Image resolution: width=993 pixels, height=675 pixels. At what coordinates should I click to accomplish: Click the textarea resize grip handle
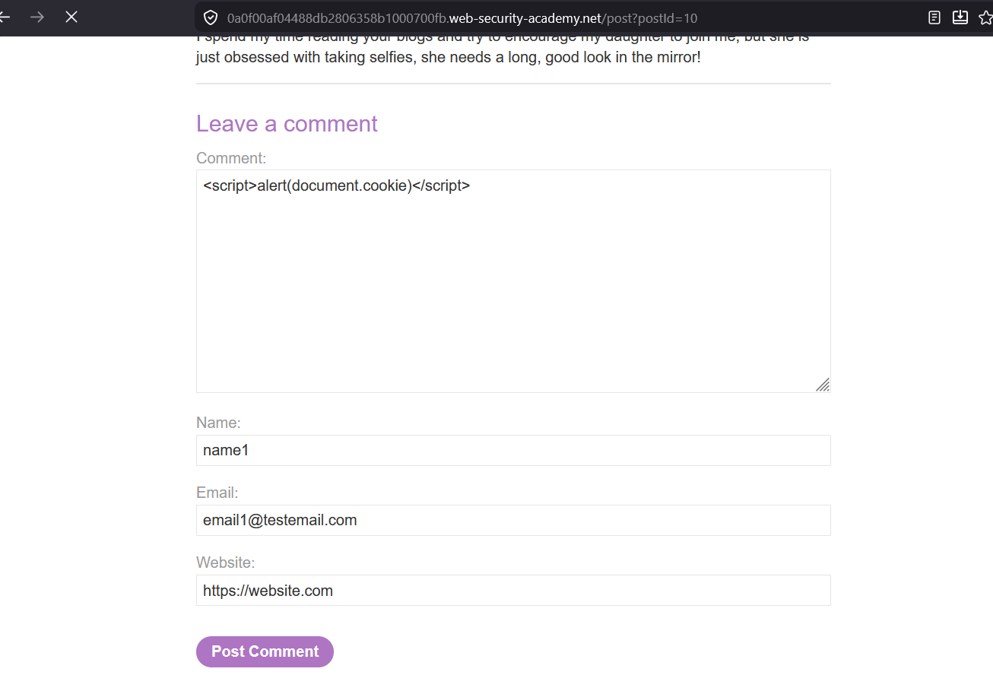coord(823,385)
